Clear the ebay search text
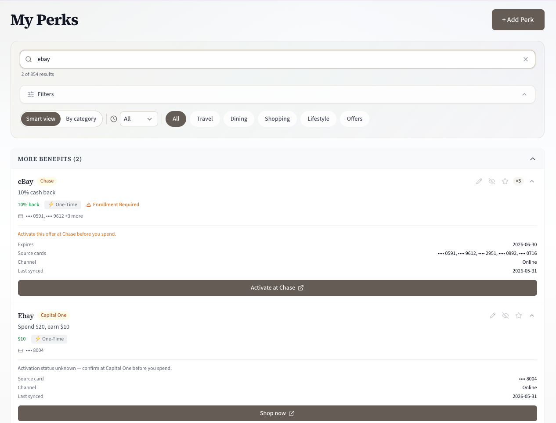556x423 pixels. tap(526, 59)
